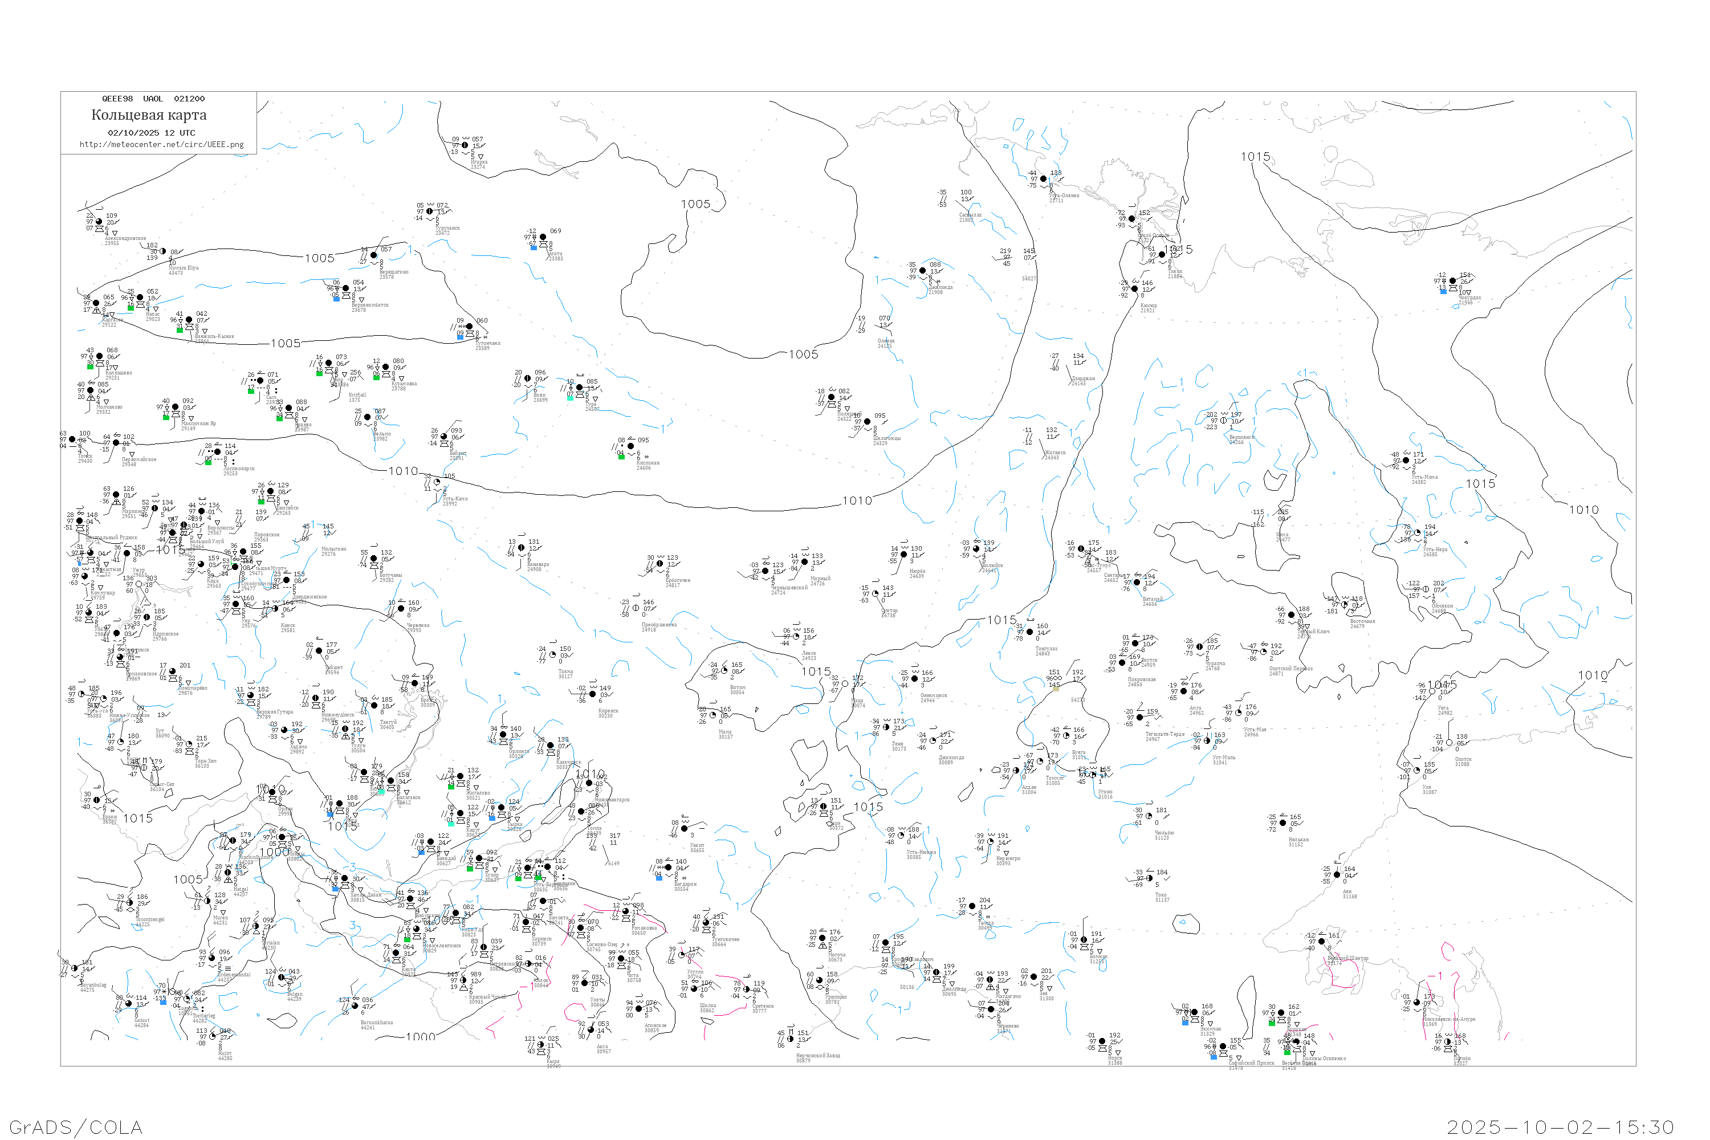Click the Nuwara Eliya half-filled station circle

163,251
